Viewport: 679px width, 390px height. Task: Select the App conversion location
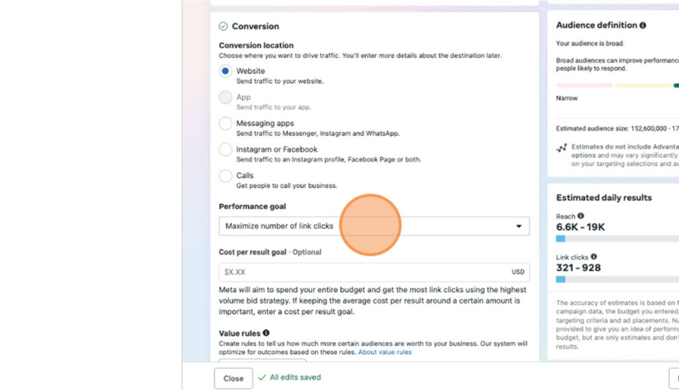(225, 97)
